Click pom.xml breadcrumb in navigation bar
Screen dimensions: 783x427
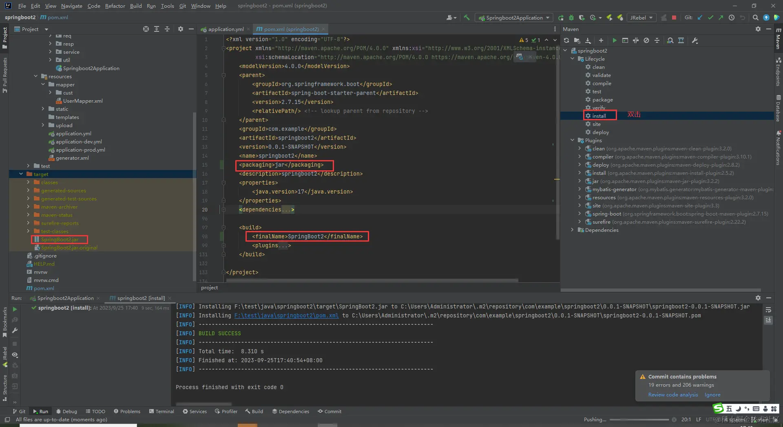click(55, 17)
